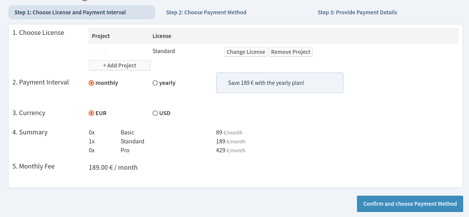This screenshot has width=469, height=217.
Task: Click the Change License button
Action: coord(246,52)
